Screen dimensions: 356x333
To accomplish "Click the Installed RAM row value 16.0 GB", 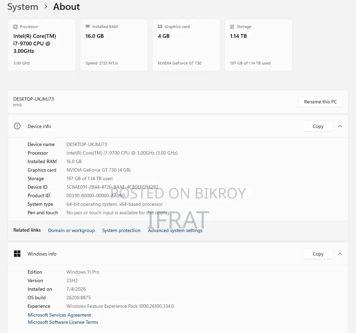I will [x=74, y=161].
